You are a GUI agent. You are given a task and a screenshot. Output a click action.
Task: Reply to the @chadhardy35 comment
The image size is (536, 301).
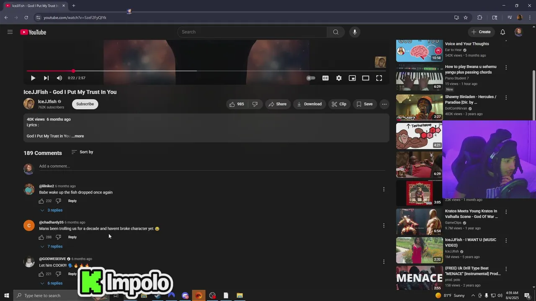[x=72, y=237]
